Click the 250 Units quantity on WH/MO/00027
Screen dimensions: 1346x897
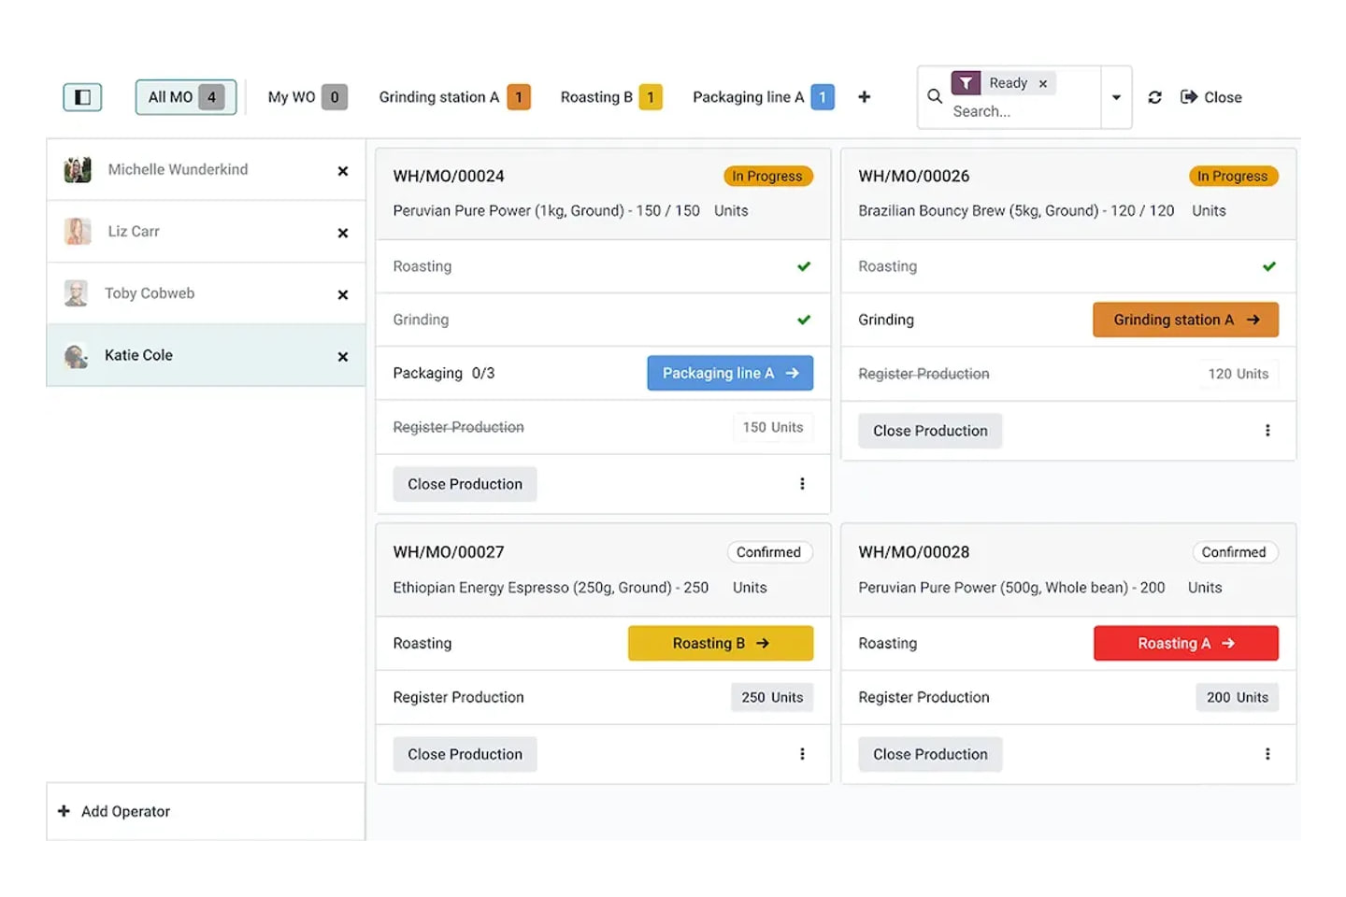(x=772, y=697)
